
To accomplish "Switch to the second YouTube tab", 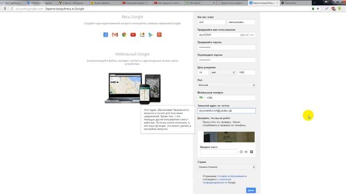I will coord(168,3).
